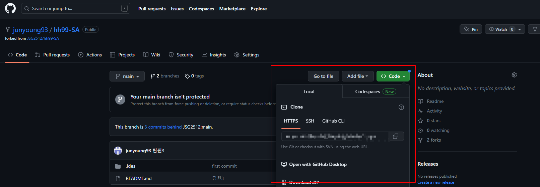Go to Codespaces in top navigation
This screenshot has height=187, width=540.
(x=201, y=9)
